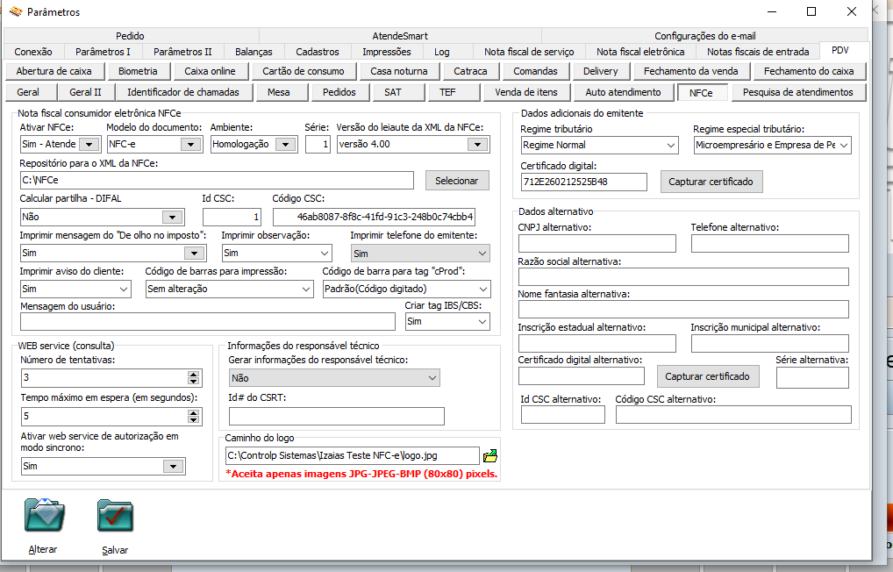This screenshot has width=893, height=572.
Task: Open the Balanças tab
Action: (x=254, y=52)
